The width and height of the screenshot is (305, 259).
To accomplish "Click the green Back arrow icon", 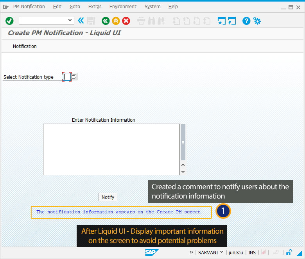I will pyautogui.click(x=106, y=21).
